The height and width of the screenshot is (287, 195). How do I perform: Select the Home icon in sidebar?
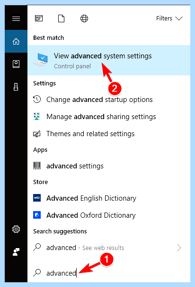click(x=16, y=41)
